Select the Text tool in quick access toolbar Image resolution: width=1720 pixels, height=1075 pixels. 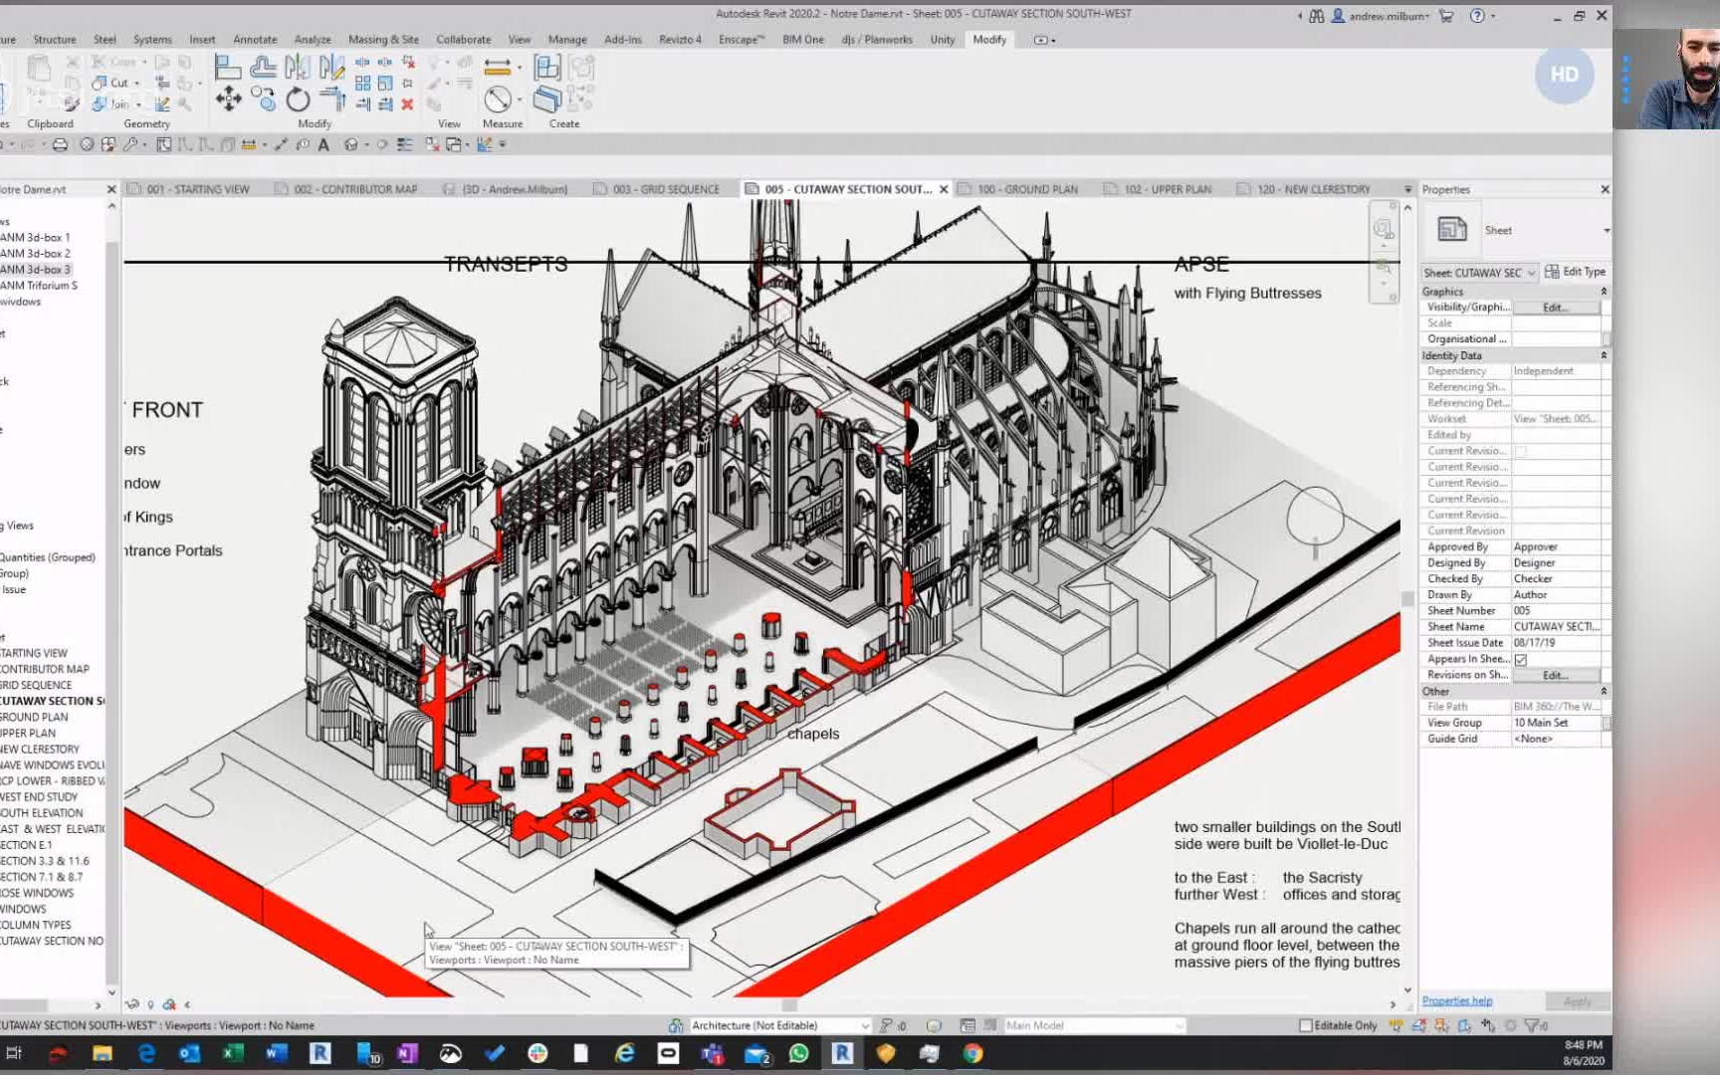click(323, 145)
